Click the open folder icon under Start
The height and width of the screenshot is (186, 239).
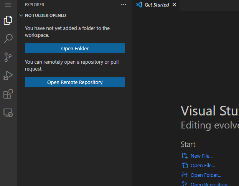(185, 175)
